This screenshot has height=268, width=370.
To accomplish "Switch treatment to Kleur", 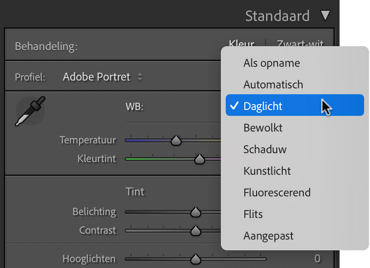I will pos(241,43).
